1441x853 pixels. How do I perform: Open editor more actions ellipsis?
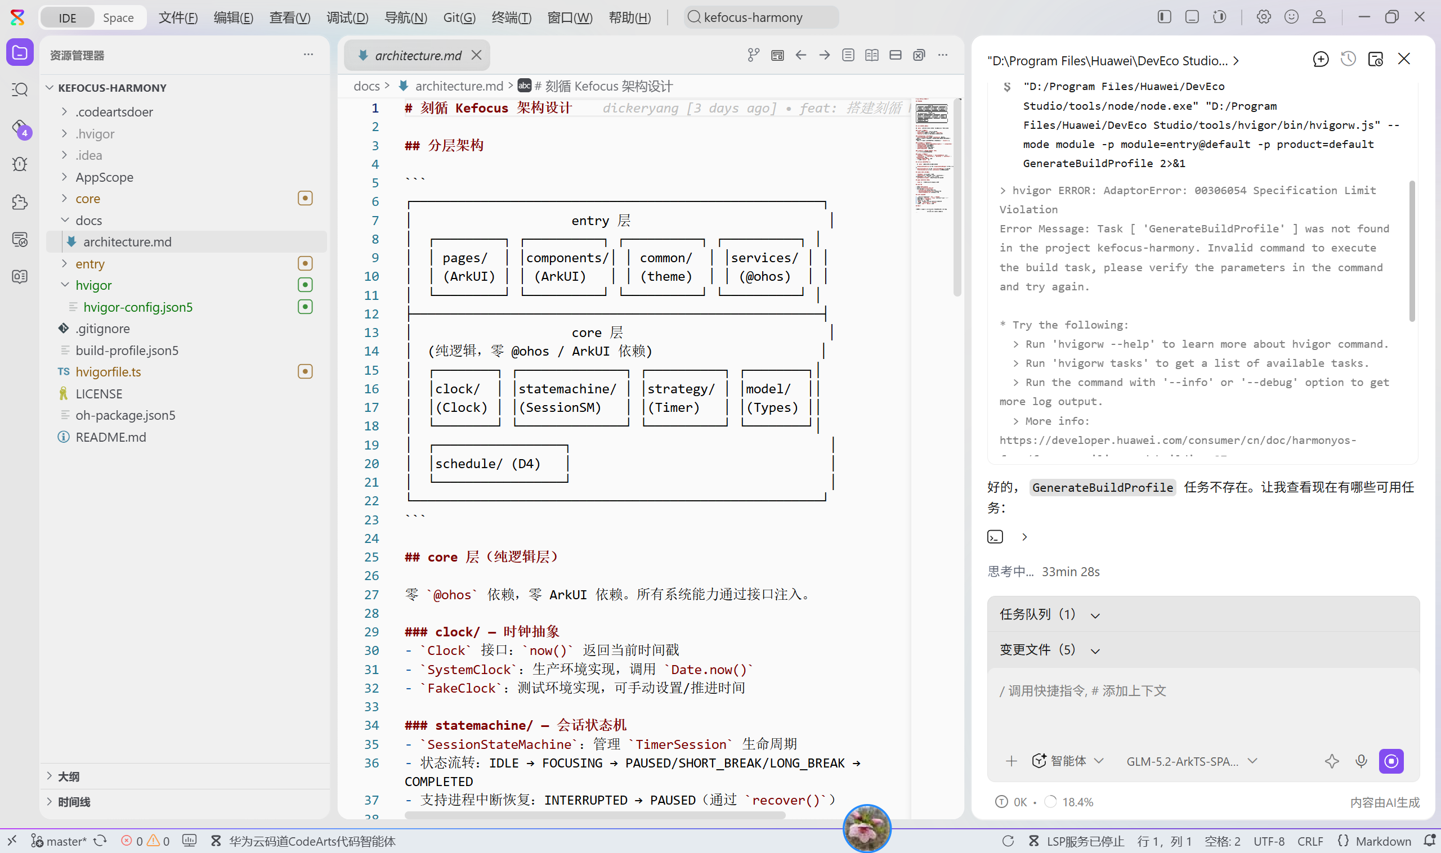coord(942,55)
